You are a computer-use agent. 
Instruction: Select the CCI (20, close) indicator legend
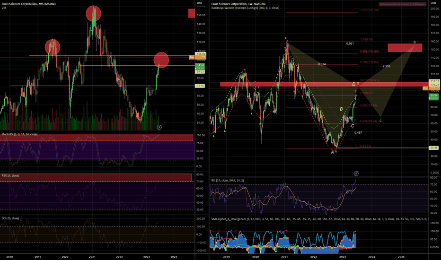[10, 218]
